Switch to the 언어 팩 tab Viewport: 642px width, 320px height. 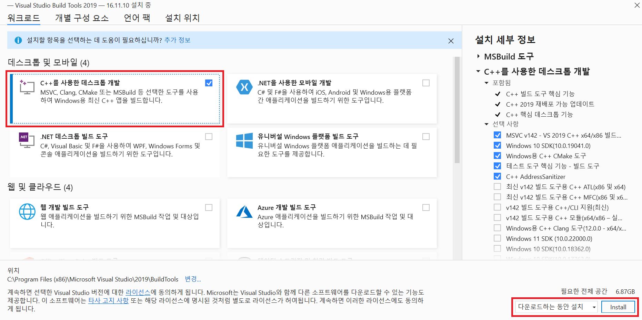click(137, 18)
